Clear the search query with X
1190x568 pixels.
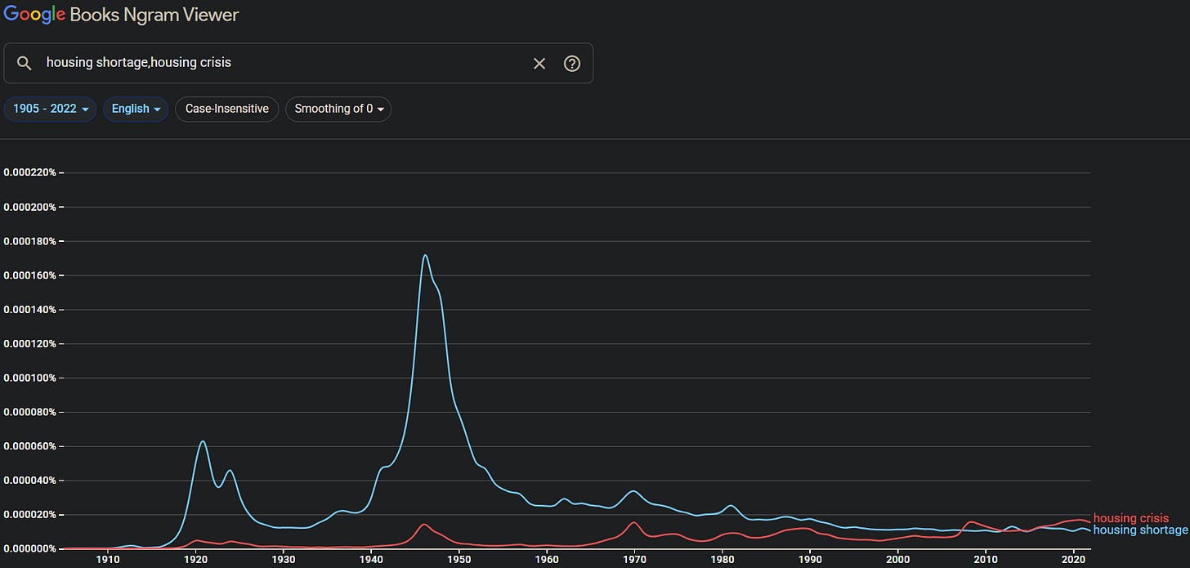(x=539, y=63)
